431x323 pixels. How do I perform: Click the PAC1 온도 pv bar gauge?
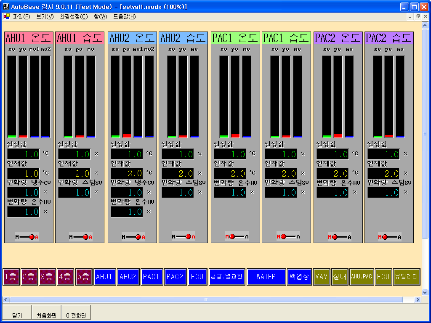pos(235,97)
